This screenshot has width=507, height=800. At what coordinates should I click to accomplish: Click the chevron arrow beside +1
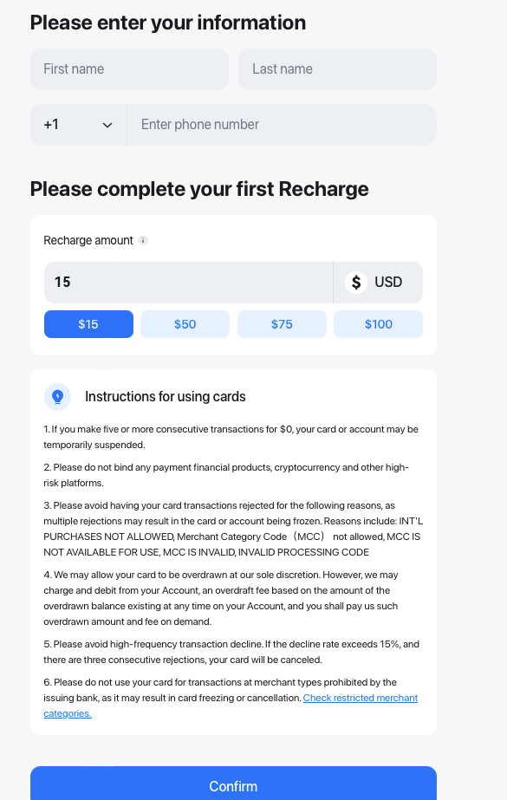107,125
